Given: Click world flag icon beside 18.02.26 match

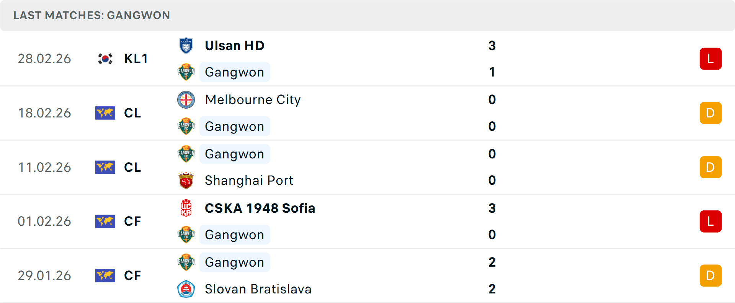Looking at the screenshot, I should pos(105,113).
